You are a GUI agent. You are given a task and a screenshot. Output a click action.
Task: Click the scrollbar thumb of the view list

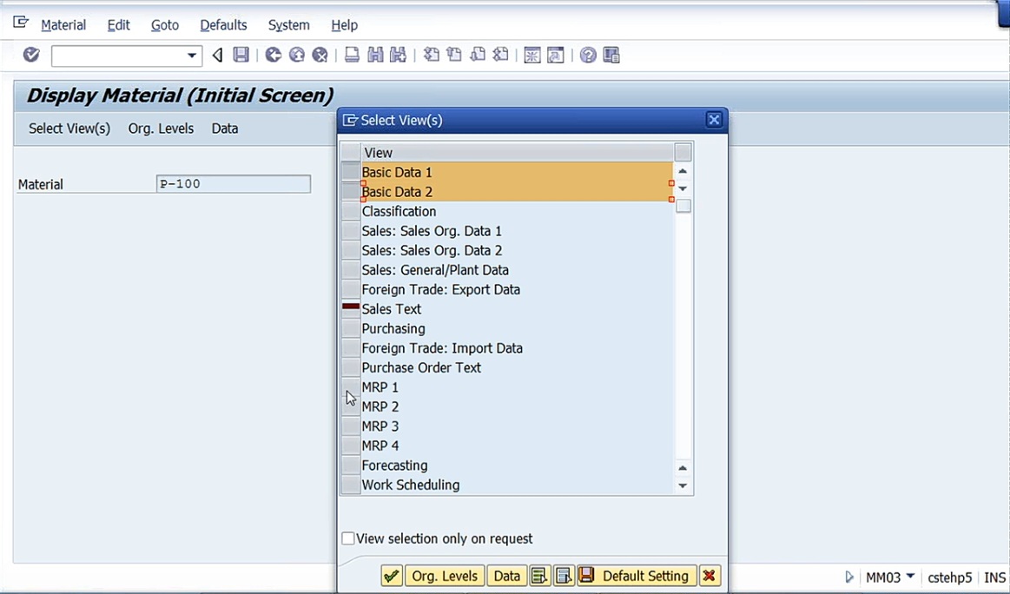683,206
